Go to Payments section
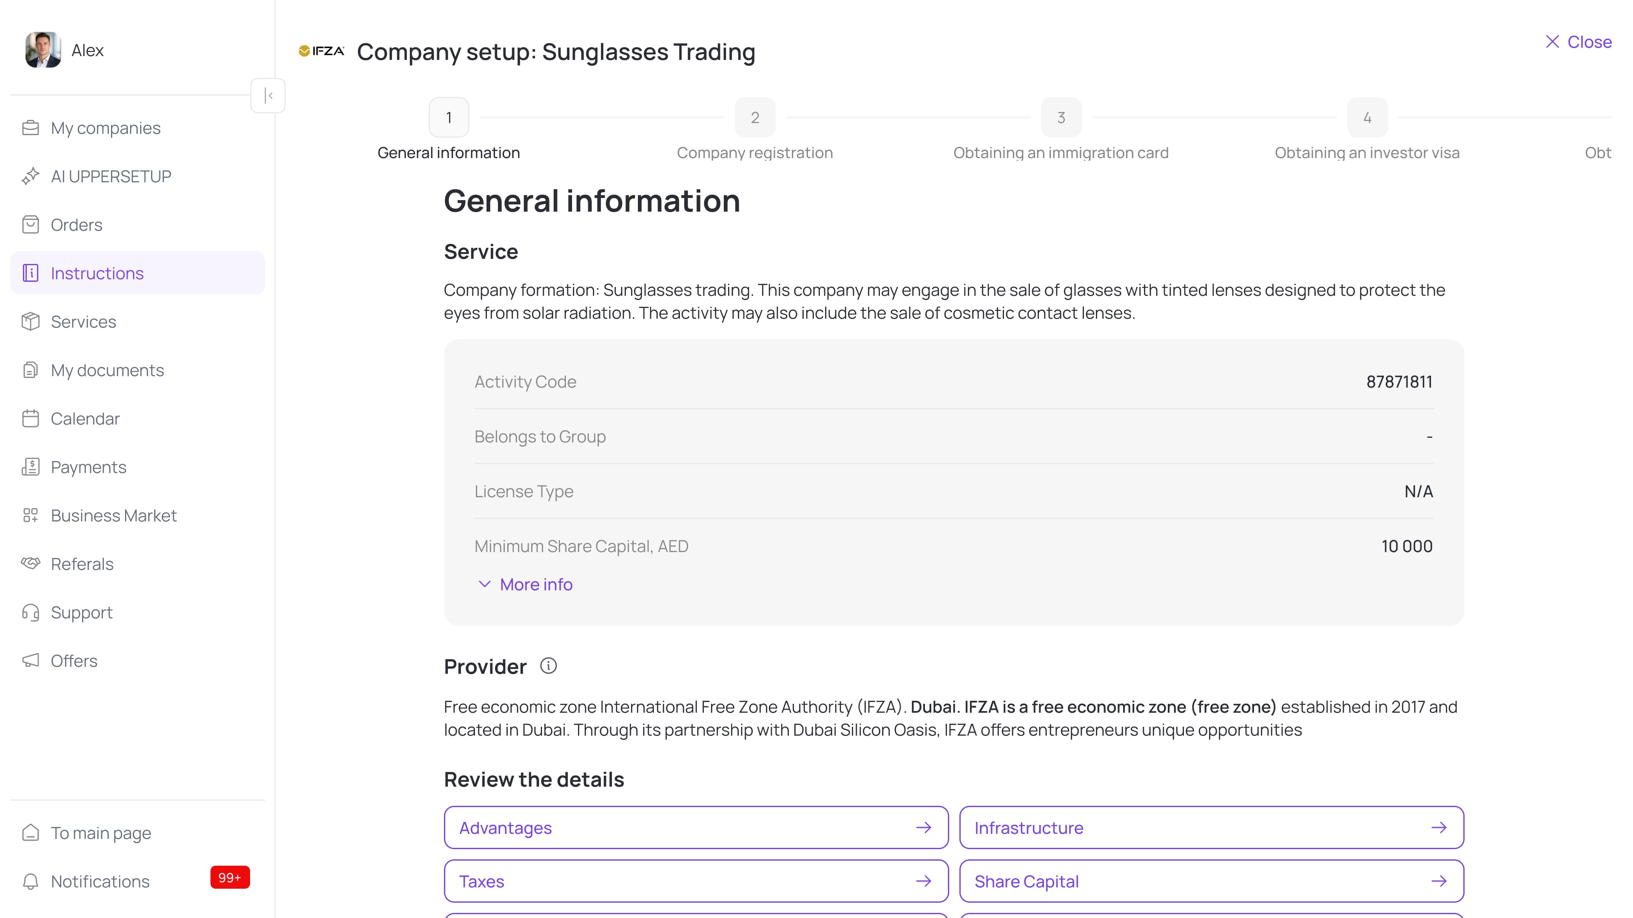 pos(137,467)
